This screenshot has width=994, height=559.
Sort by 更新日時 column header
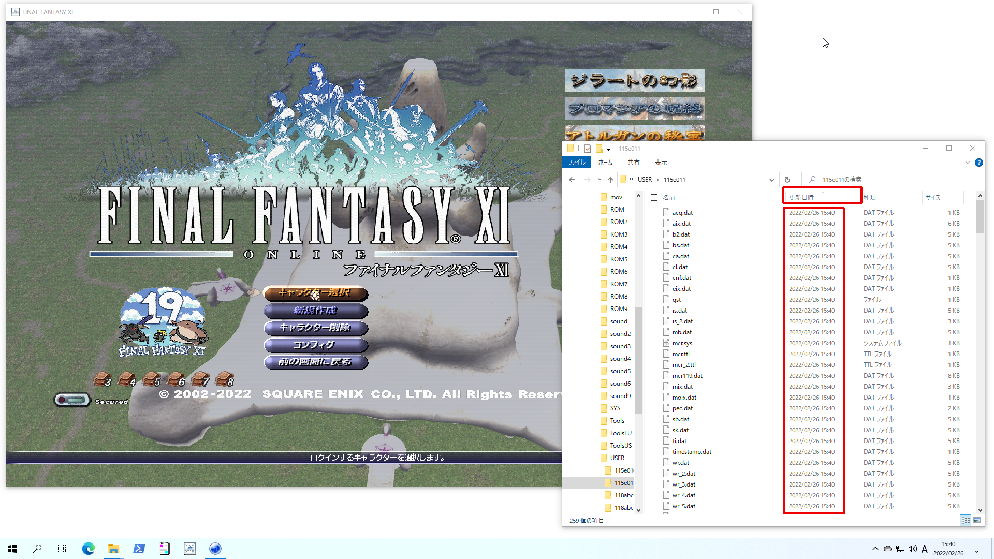(x=822, y=197)
